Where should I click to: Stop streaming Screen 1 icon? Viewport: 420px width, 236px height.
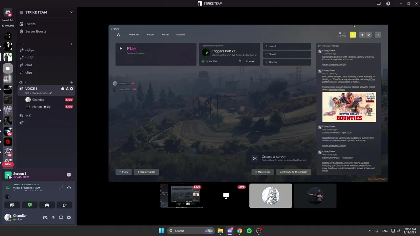(x=69, y=175)
